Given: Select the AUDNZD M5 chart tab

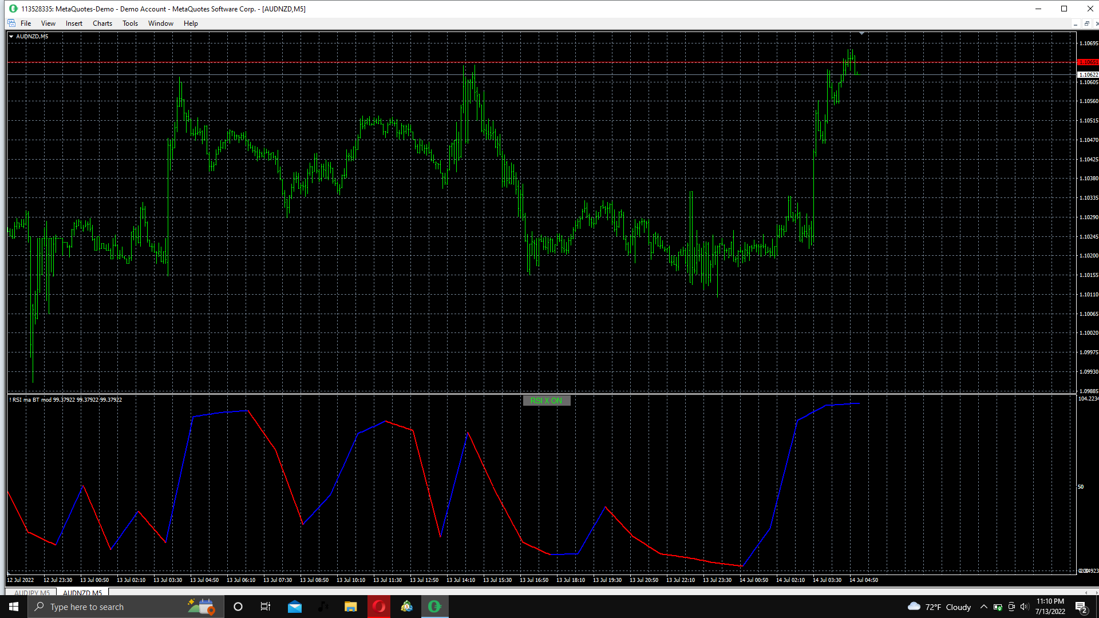Looking at the screenshot, I should click(82, 593).
